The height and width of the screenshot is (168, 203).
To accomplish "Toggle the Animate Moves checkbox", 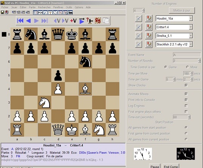I will [186, 94].
